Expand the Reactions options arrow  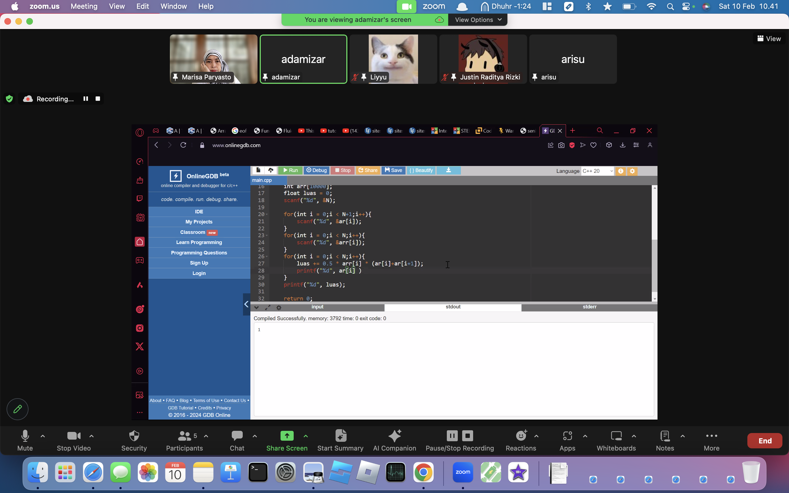(x=536, y=436)
